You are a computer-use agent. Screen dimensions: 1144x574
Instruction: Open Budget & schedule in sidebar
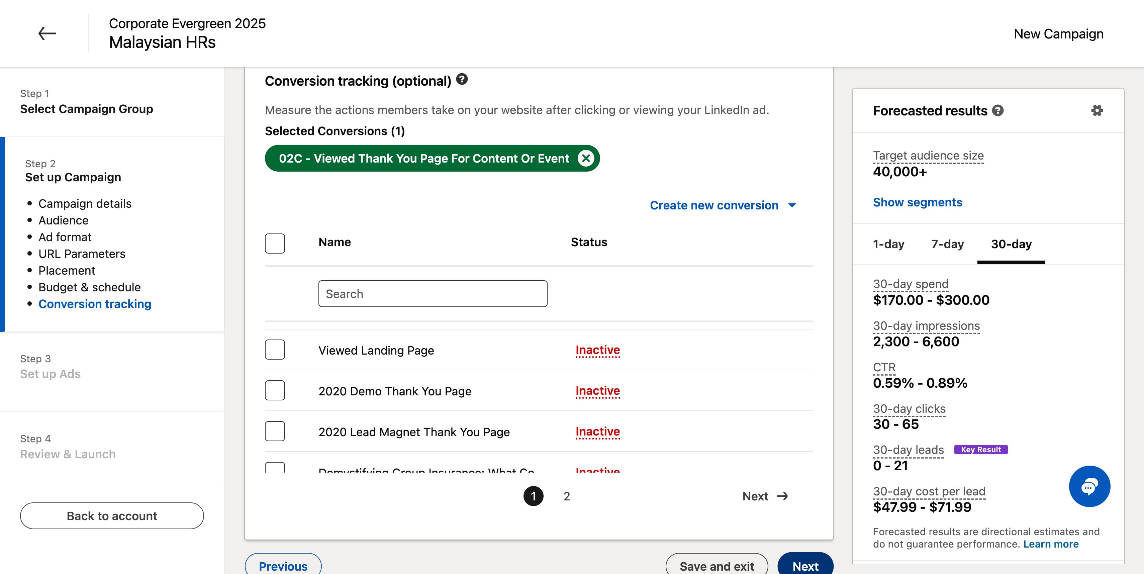[x=89, y=287]
